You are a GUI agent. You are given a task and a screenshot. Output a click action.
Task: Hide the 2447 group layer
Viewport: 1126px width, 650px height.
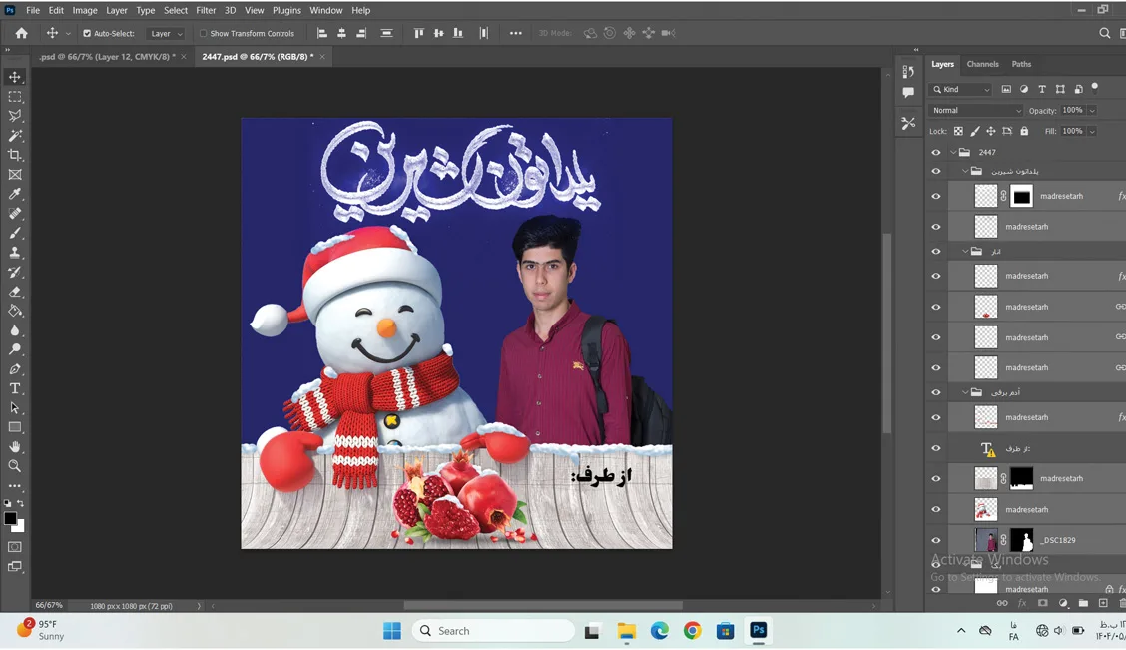[x=935, y=152]
